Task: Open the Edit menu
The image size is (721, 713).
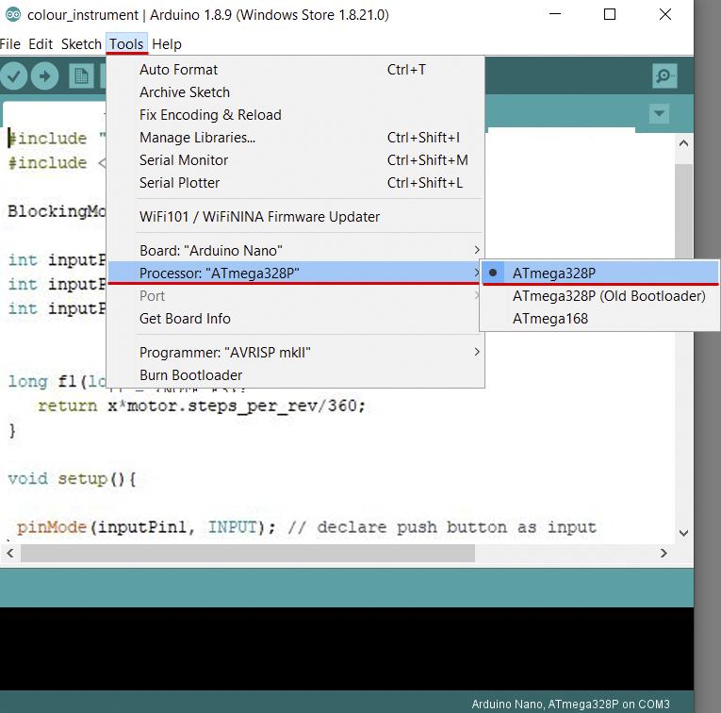Action: point(41,44)
